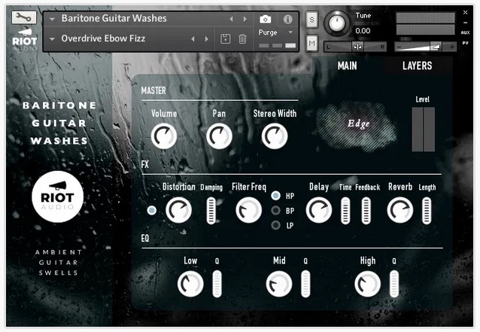The image size is (480, 332).
Task: Expand the Overdrive Ebow Fizz preset dropdown
Action: pyautogui.click(x=52, y=39)
